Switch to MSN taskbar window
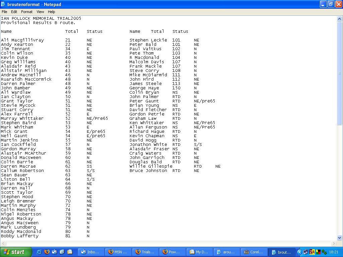The image size is (343, 257). pos(118,252)
